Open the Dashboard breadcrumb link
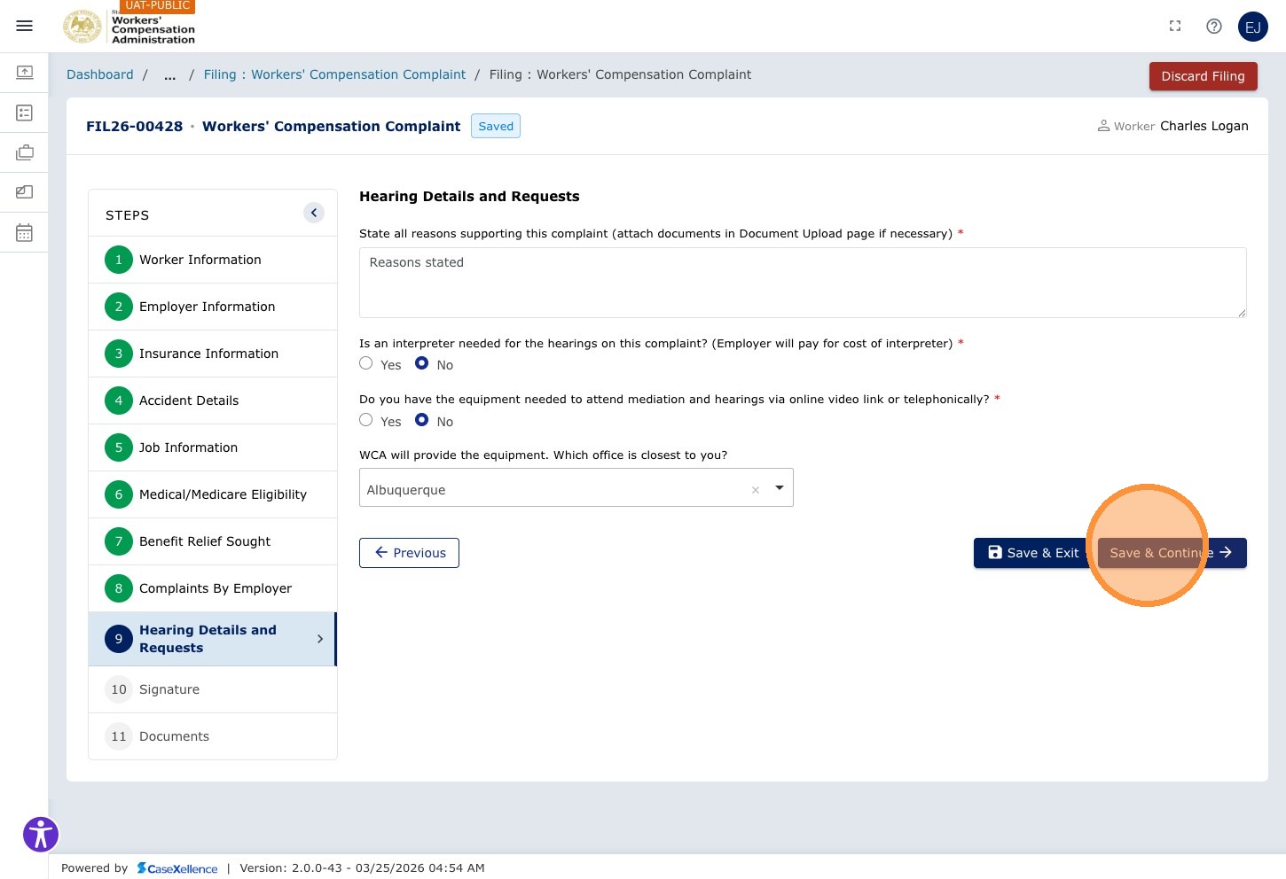Image resolution: width=1286 pixels, height=879 pixels. pos(100,74)
